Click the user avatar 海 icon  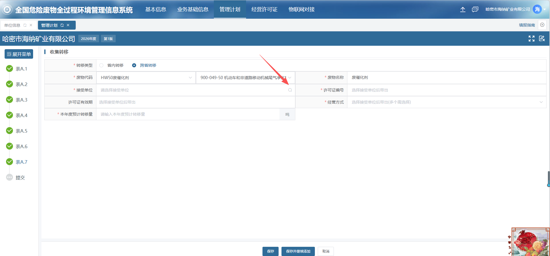[x=537, y=9]
